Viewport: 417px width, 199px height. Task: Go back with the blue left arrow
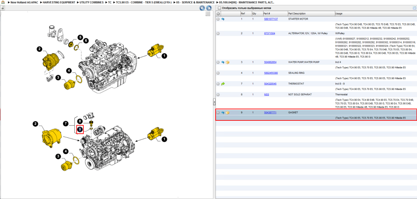(x=202, y=8)
